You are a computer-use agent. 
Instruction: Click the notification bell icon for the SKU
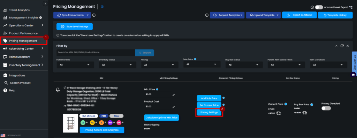click(x=58, y=90)
